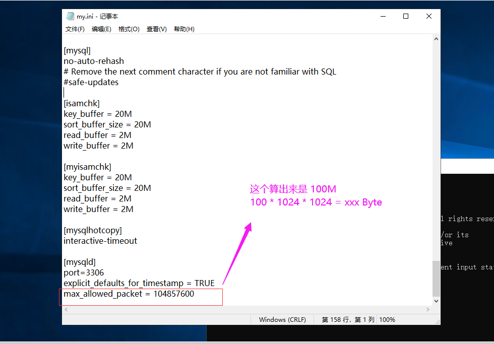Click the [mysqld] section header
494x344 pixels.
pyautogui.click(x=80, y=262)
